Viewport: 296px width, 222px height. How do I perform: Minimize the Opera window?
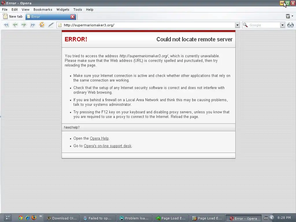pos(282,3)
